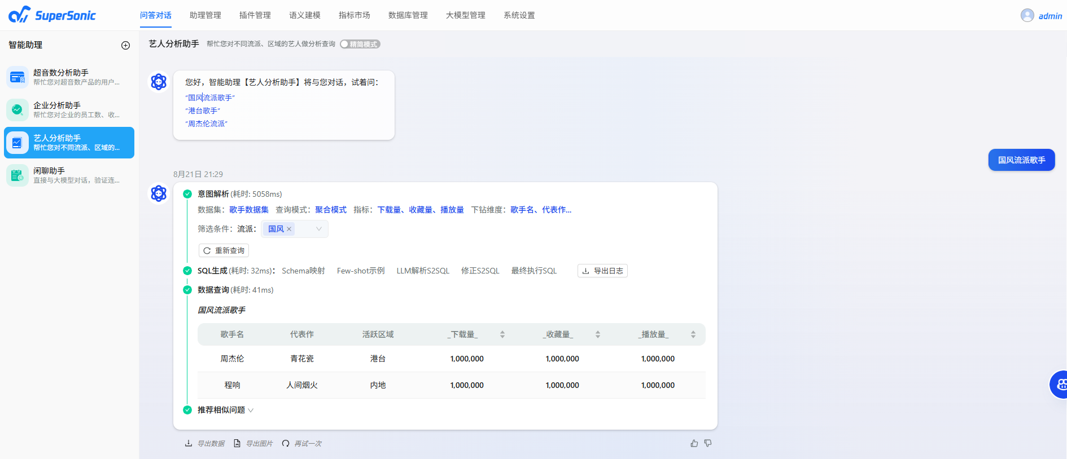Click 聚合模式 query mode link
Screen dimensions: 1067x459
[331, 210]
